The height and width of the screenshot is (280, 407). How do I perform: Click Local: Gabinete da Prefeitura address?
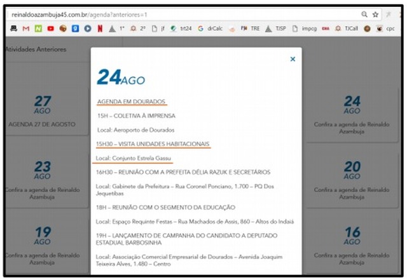tap(184, 190)
